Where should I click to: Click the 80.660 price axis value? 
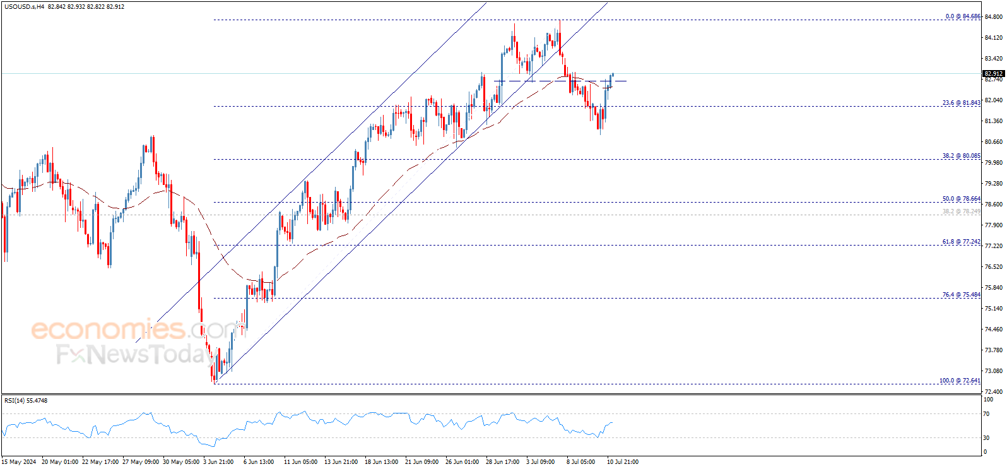[994, 142]
